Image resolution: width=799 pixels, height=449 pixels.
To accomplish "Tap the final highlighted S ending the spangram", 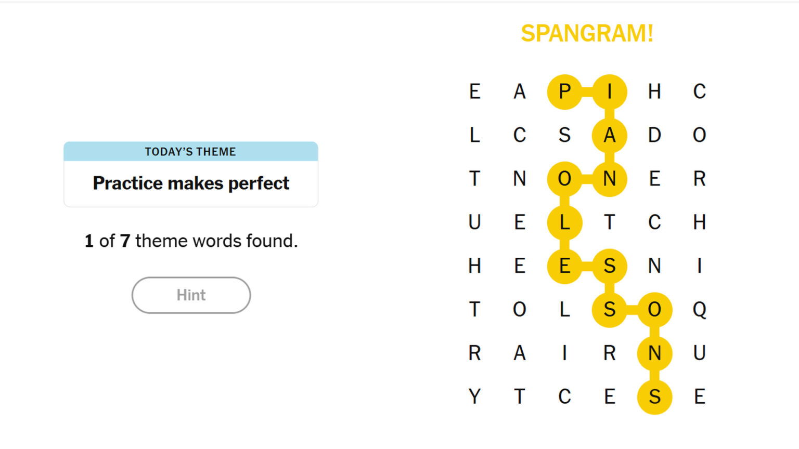I will coord(654,397).
